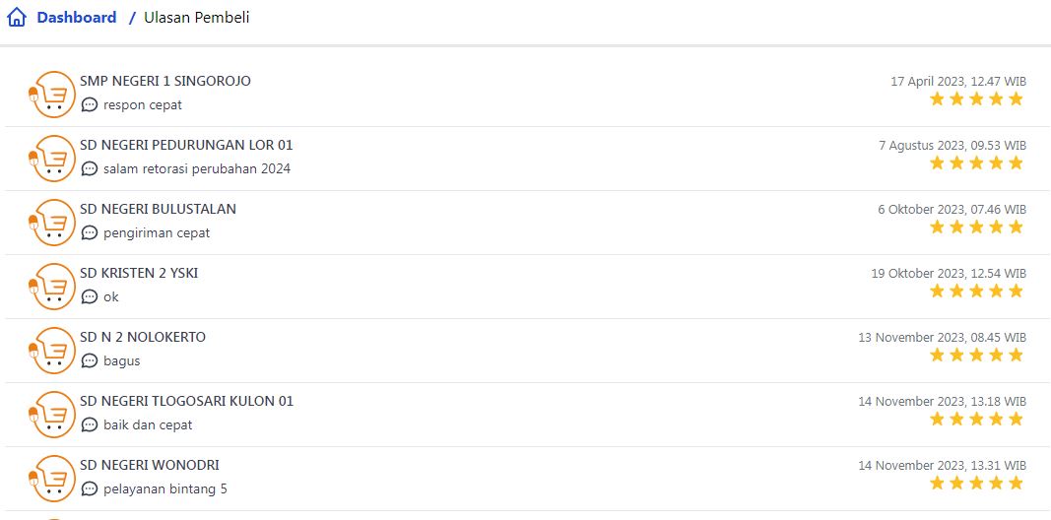The height and width of the screenshot is (520, 1051).
Task: Click the cart avatar for SMP NEGERI 1 SINGOROJO
Action: tap(53, 95)
